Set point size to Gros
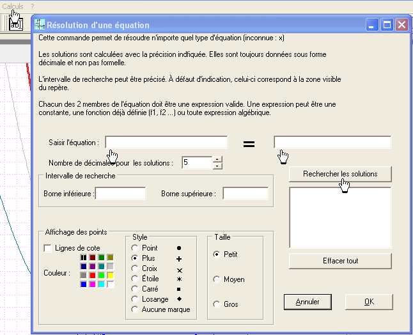 coord(217,304)
